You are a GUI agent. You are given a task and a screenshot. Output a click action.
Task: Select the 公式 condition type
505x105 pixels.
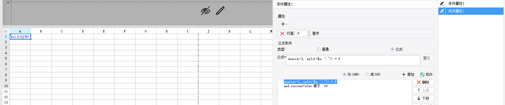396,49
